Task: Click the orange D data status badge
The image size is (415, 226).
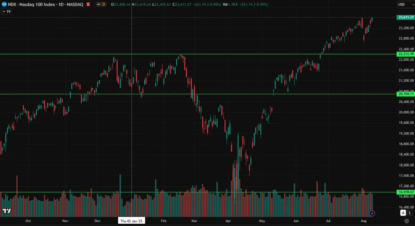Action: tap(103, 4)
